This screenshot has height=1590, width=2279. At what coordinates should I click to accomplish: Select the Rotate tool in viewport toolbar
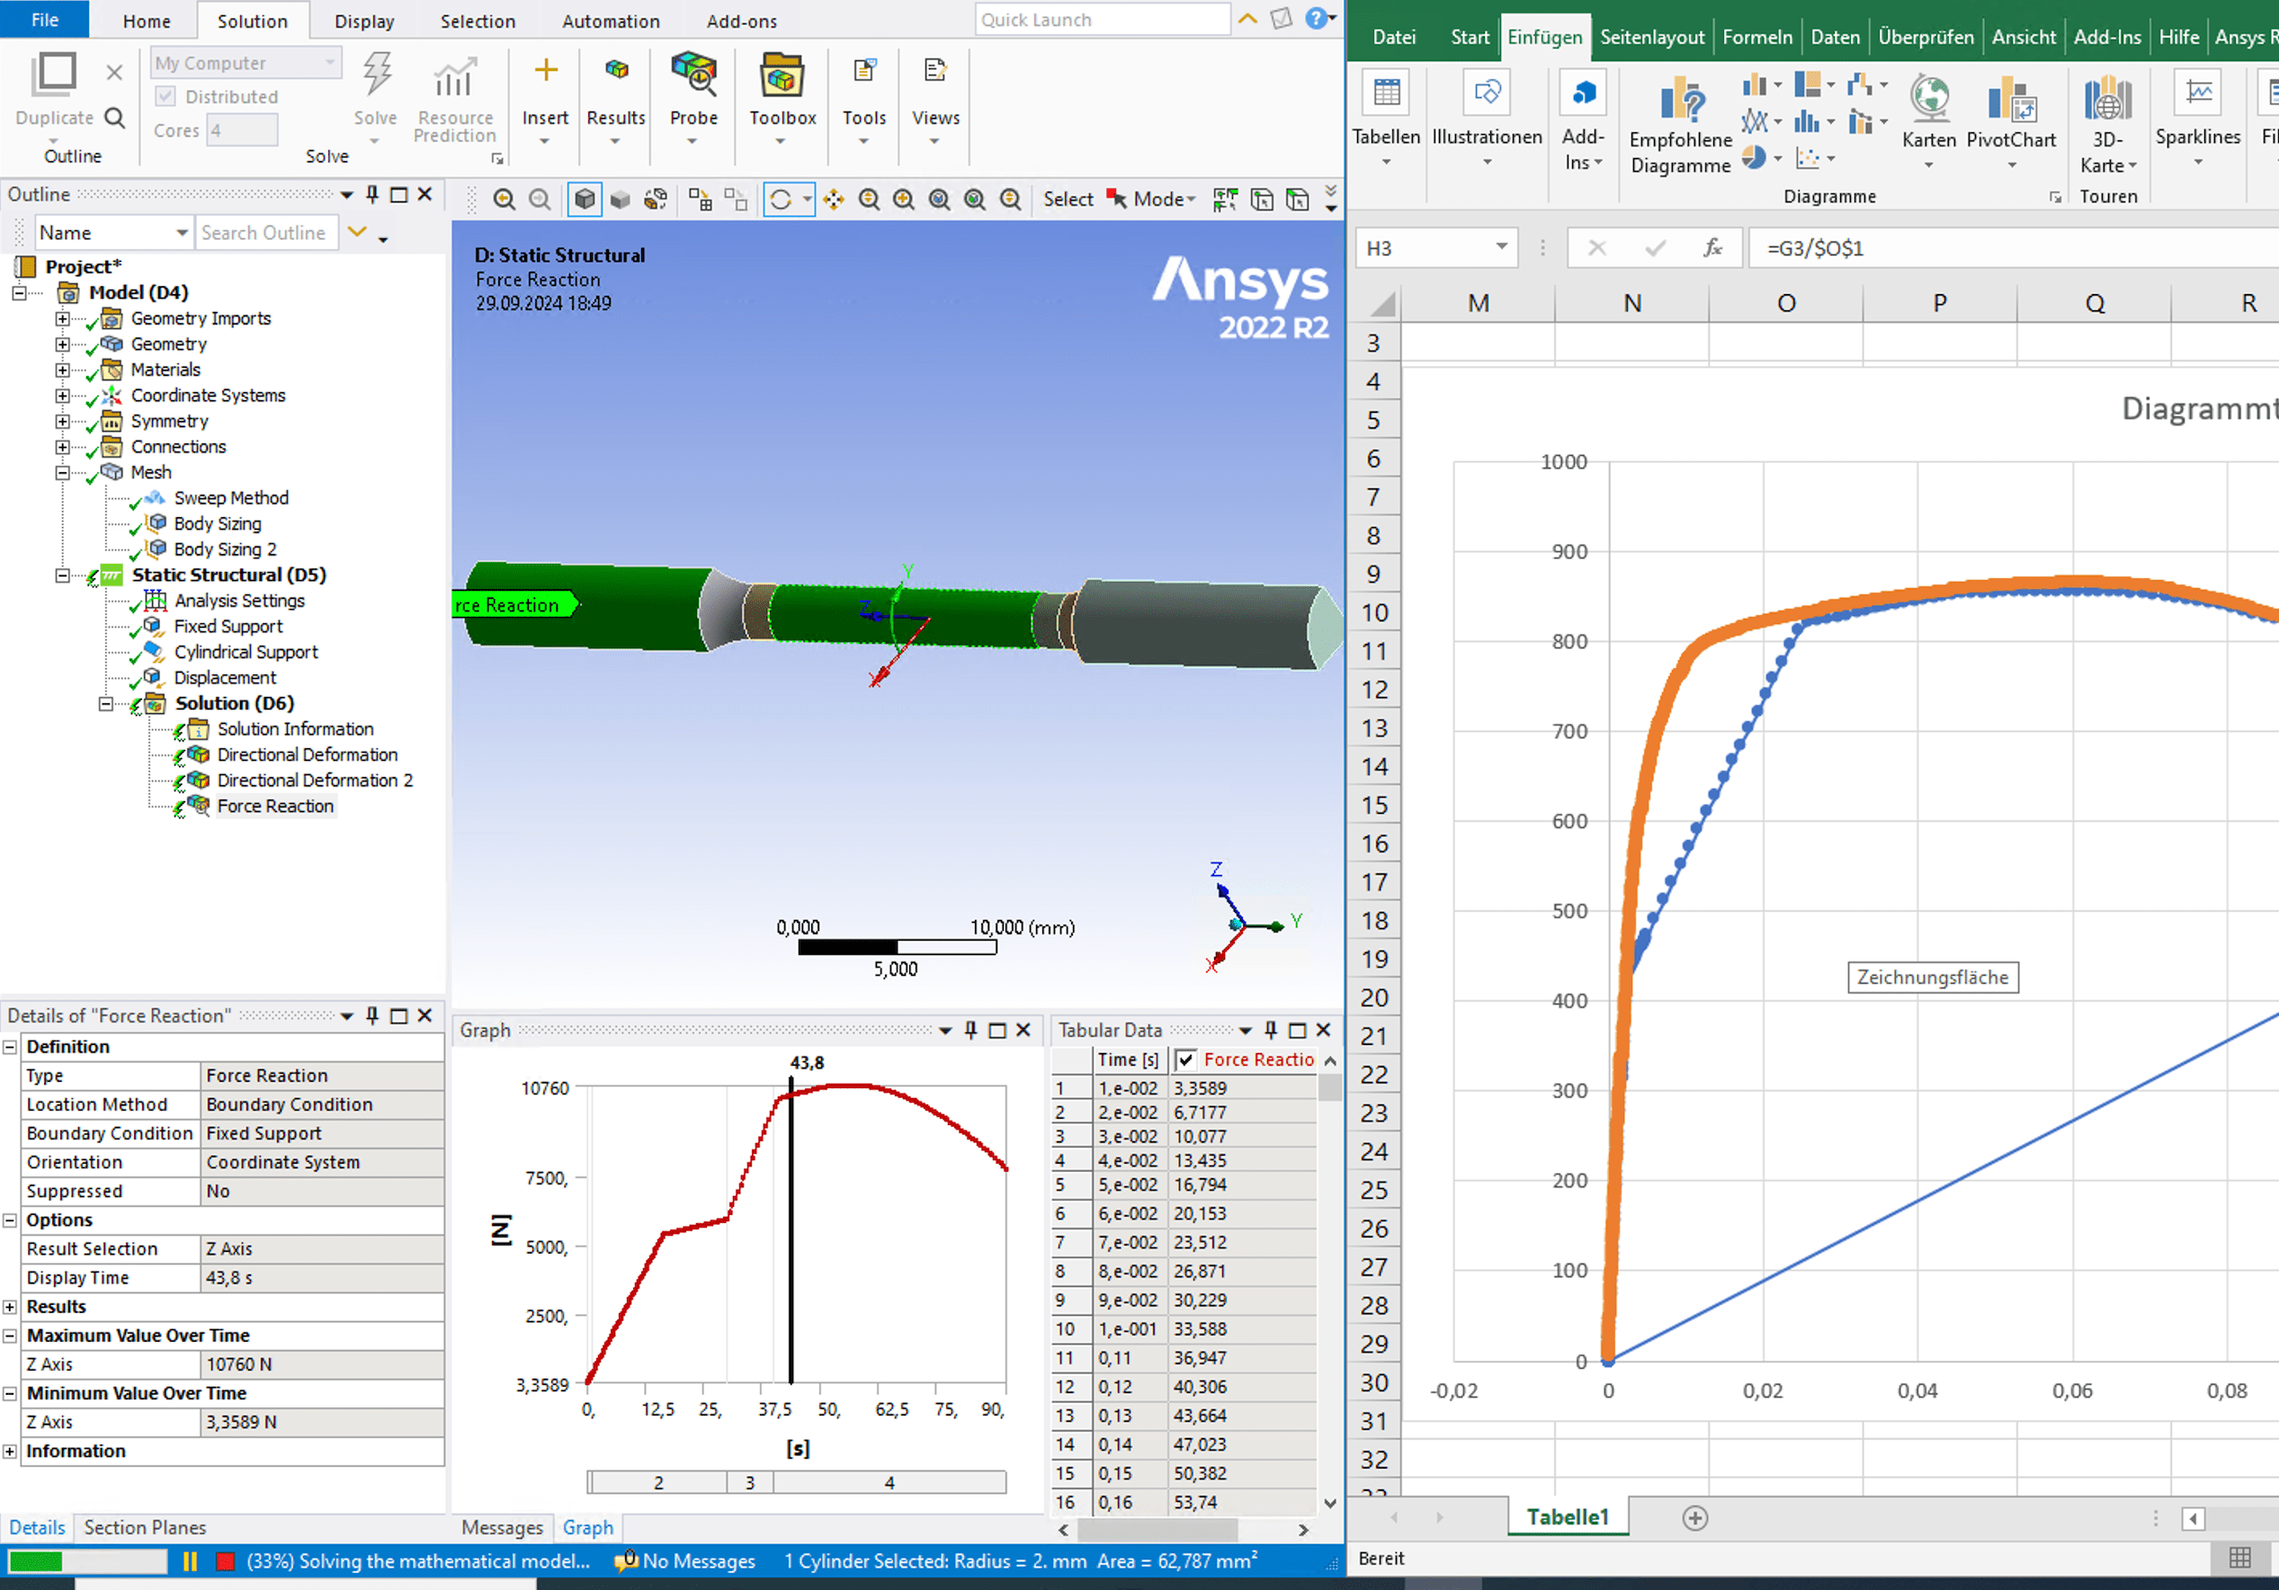point(782,200)
